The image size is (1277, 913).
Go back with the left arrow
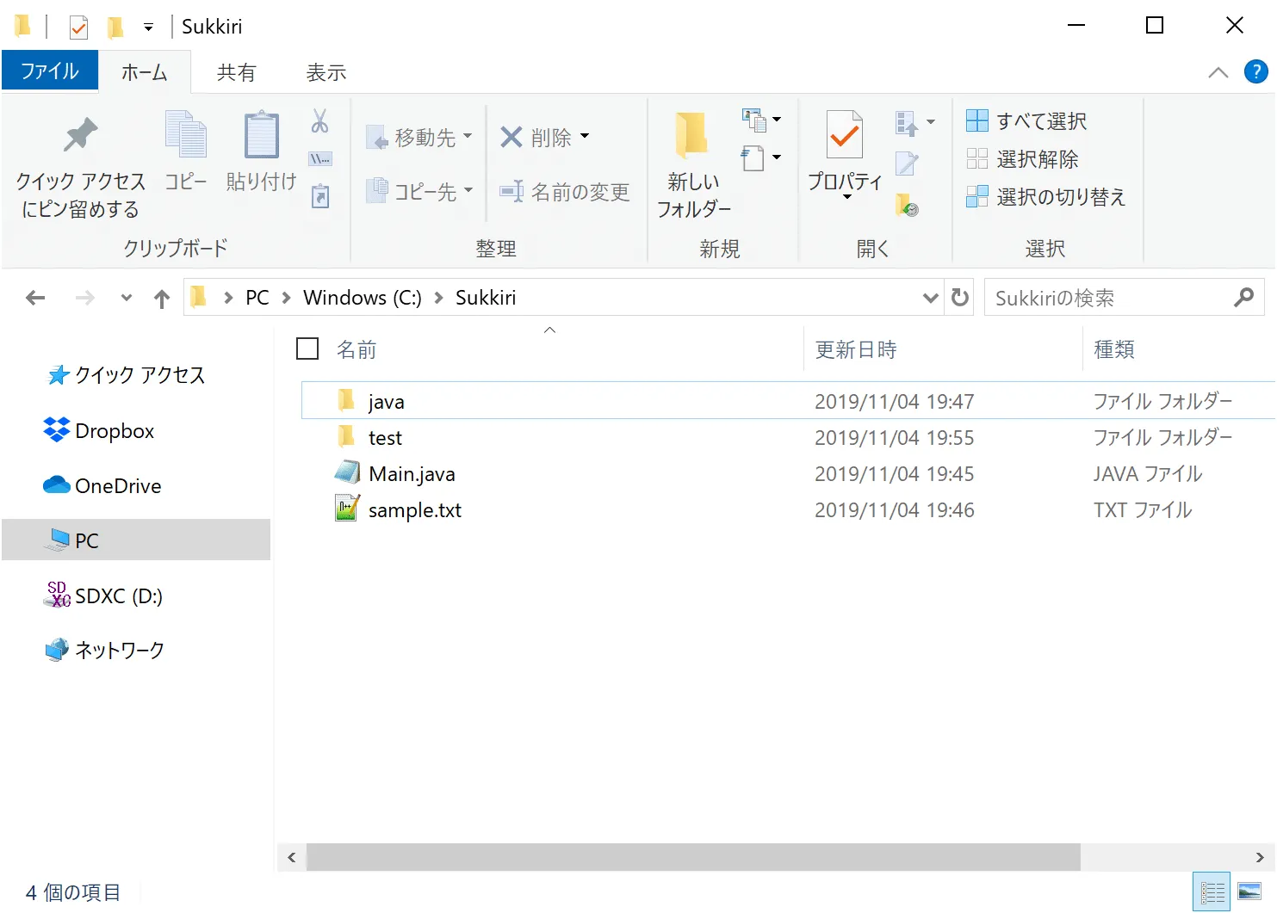[x=35, y=298]
